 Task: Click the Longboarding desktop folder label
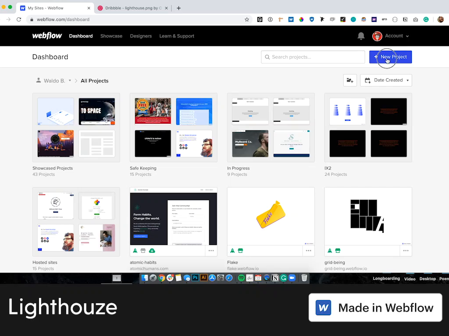pyautogui.click(x=386, y=279)
